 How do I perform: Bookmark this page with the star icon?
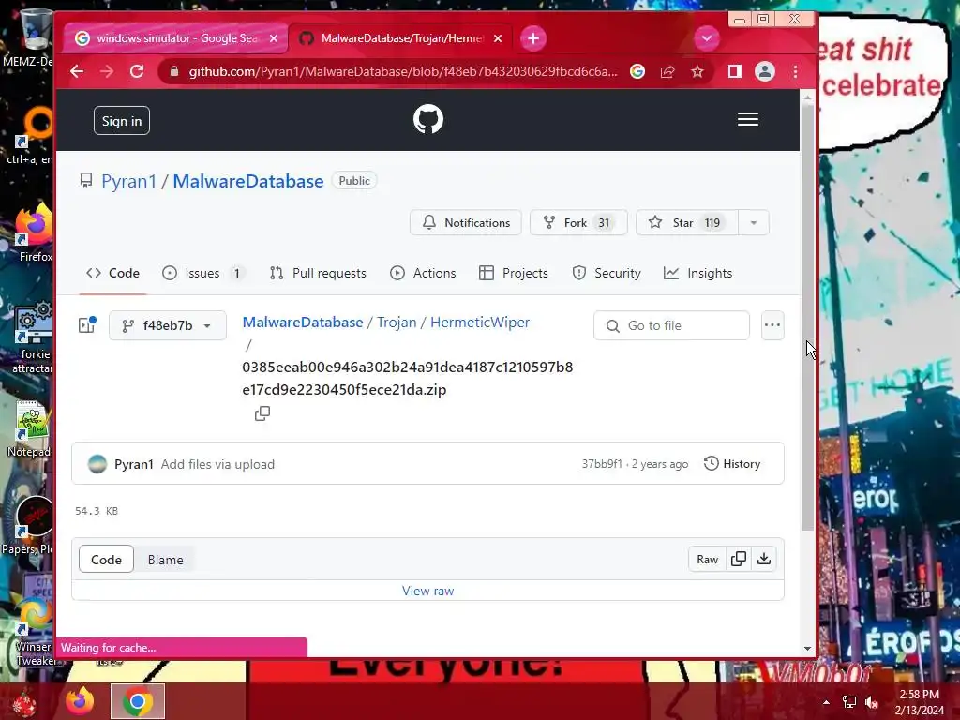(697, 71)
